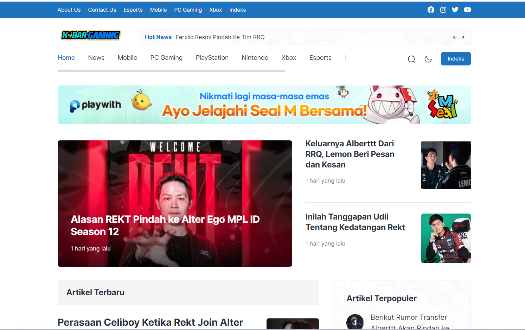Open Xbox link in top bar

coord(216,10)
